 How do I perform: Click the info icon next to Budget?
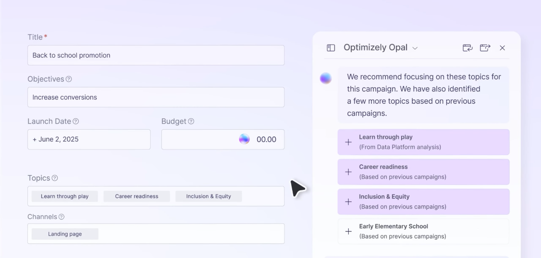coord(191,122)
